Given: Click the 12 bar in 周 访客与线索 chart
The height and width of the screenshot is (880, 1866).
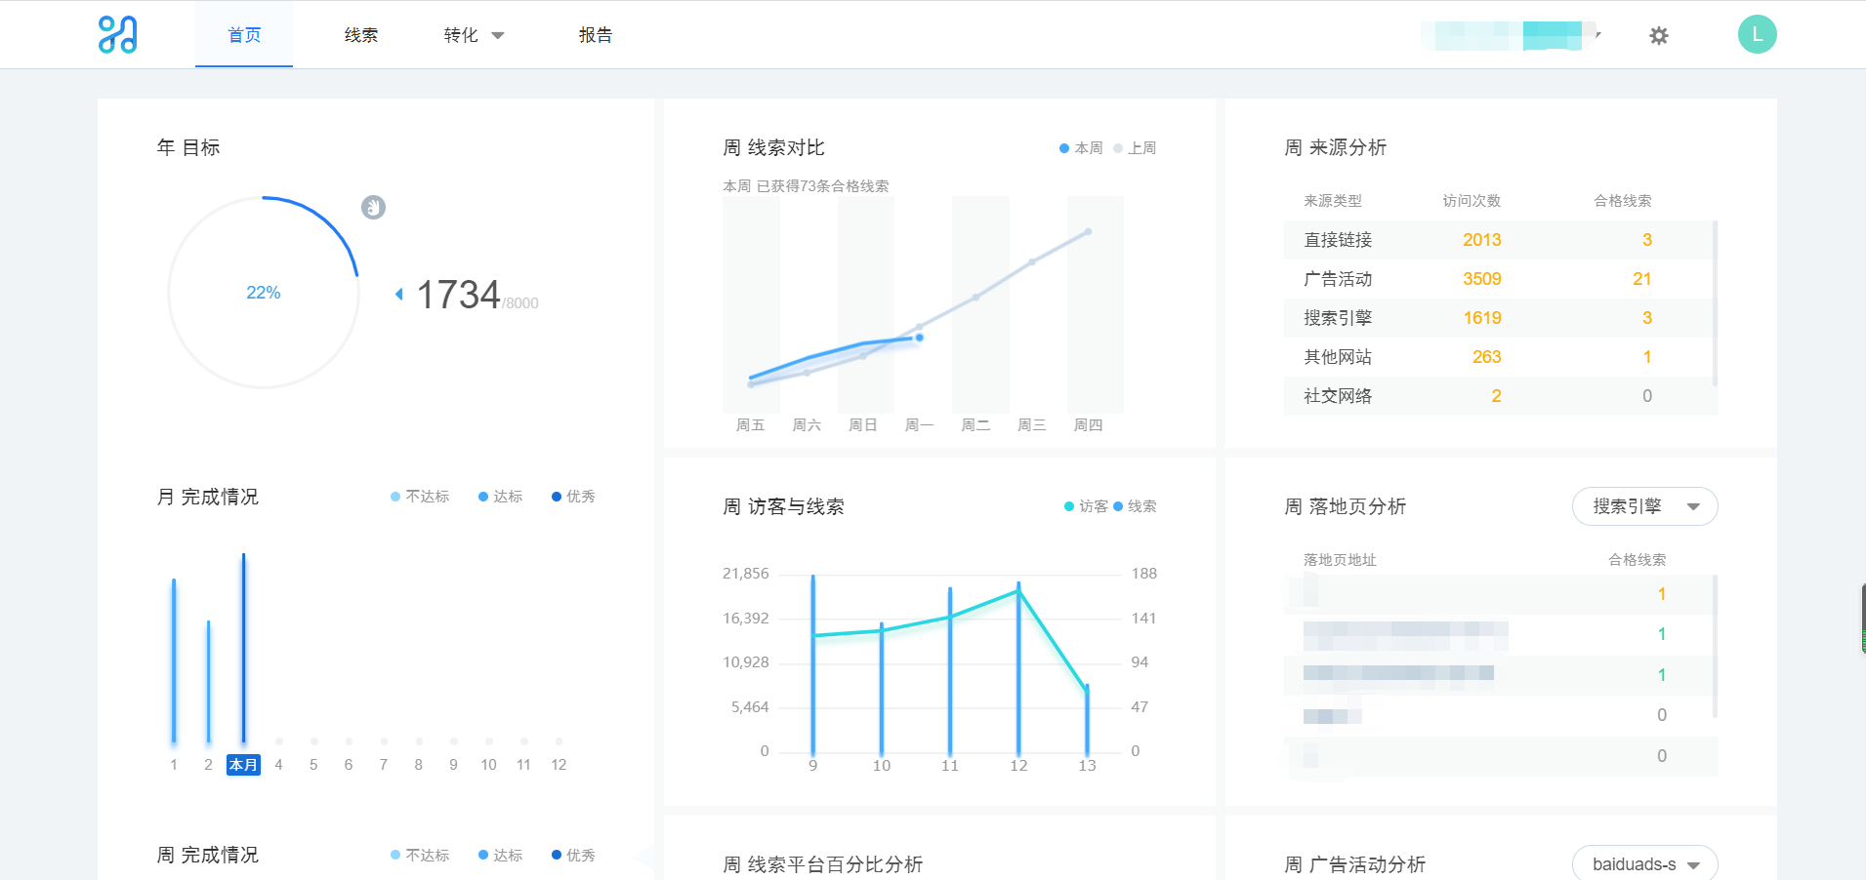Looking at the screenshot, I should coord(1018,673).
